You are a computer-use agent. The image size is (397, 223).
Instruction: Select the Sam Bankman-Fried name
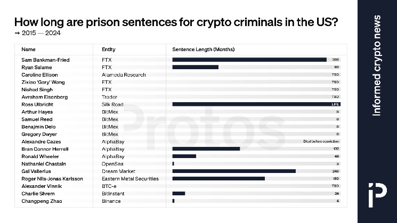coord(45,60)
